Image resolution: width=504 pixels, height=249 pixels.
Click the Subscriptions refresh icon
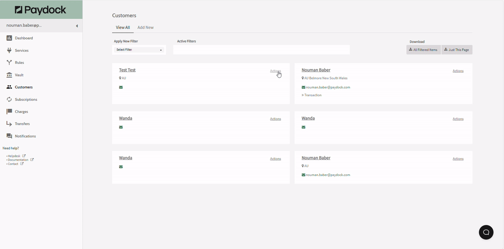click(9, 100)
